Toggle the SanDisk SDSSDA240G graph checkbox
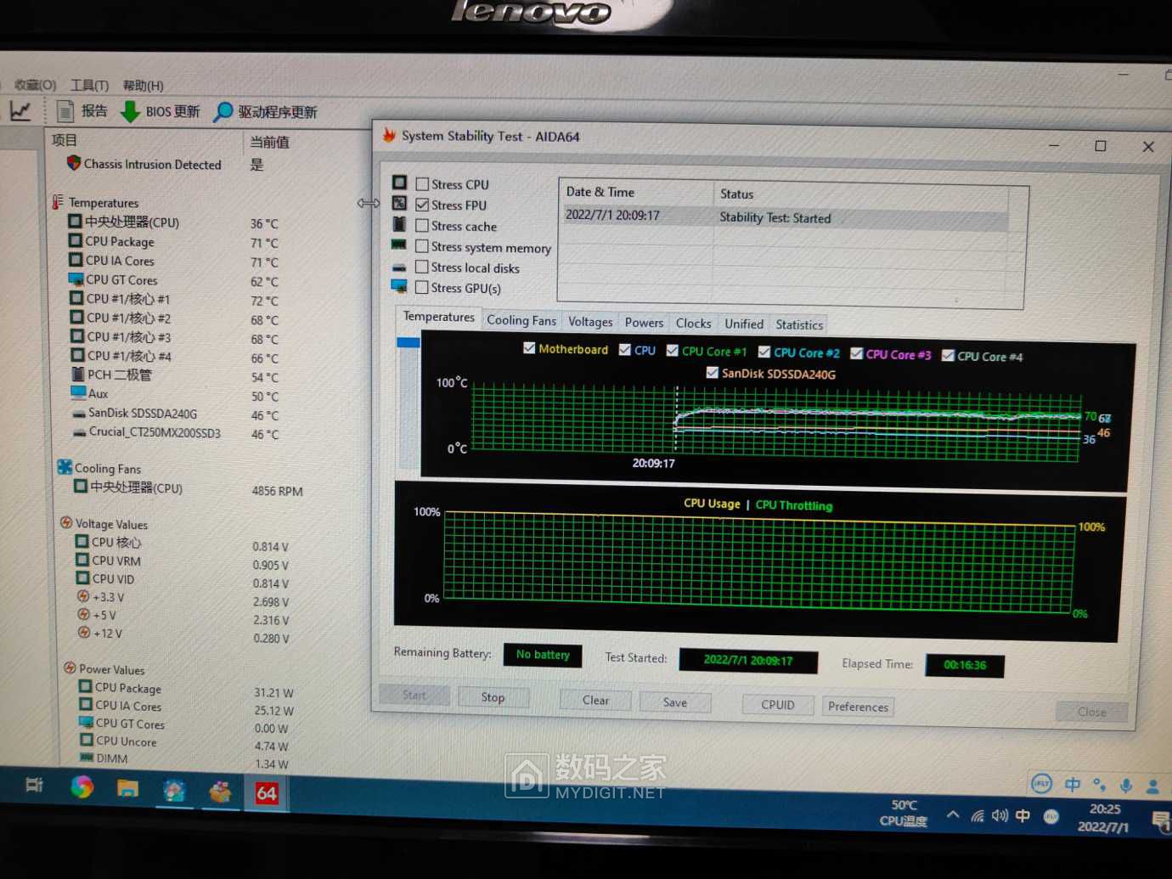The height and width of the screenshot is (879, 1172). pos(713,373)
